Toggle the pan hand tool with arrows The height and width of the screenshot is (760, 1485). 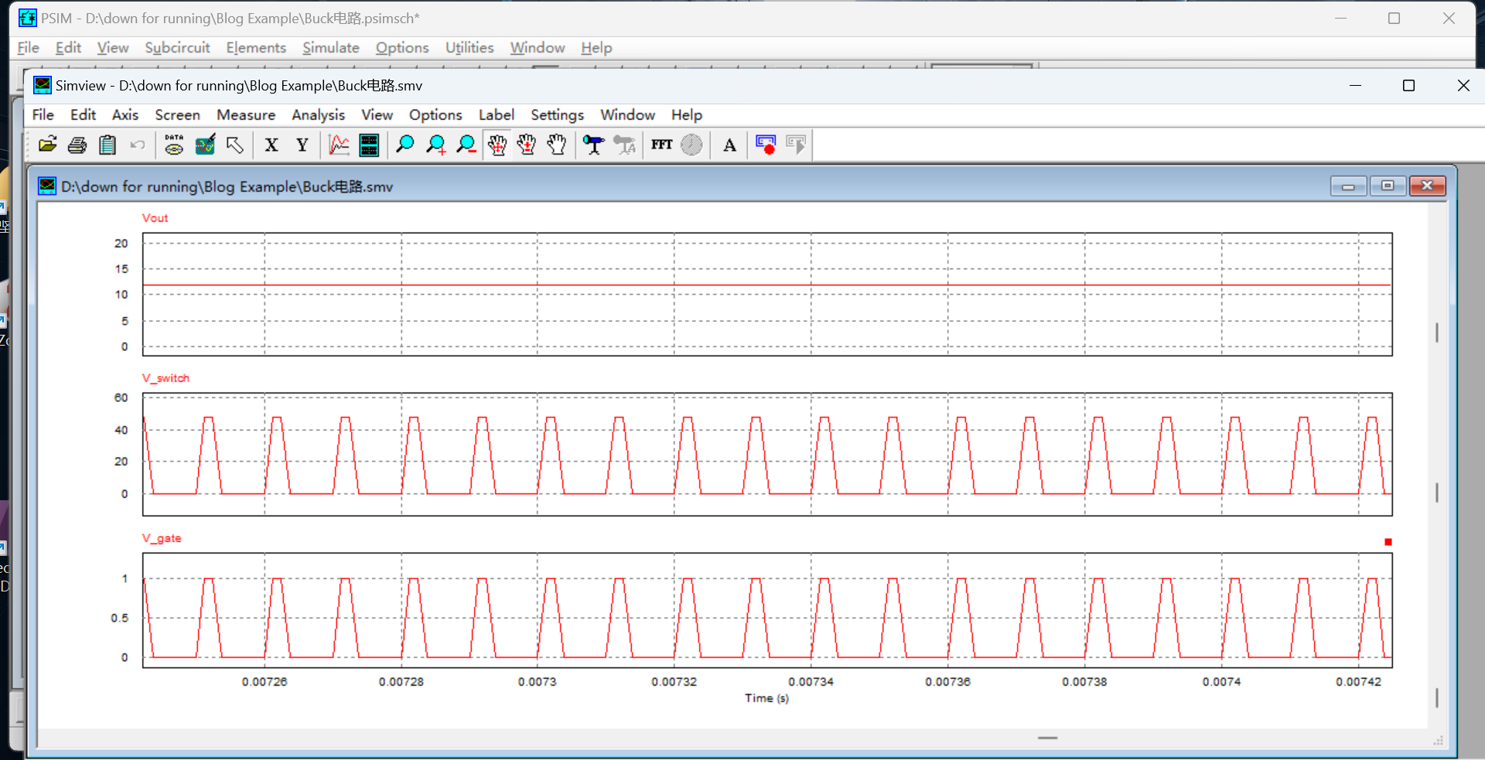click(497, 145)
